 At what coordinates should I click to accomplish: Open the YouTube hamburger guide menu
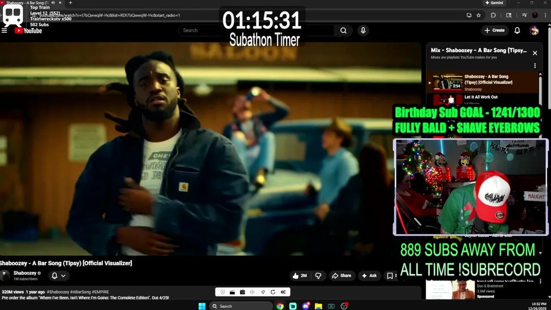click(x=4, y=31)
